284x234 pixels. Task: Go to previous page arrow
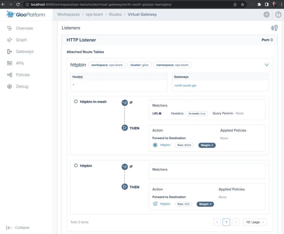pos(217,222)
